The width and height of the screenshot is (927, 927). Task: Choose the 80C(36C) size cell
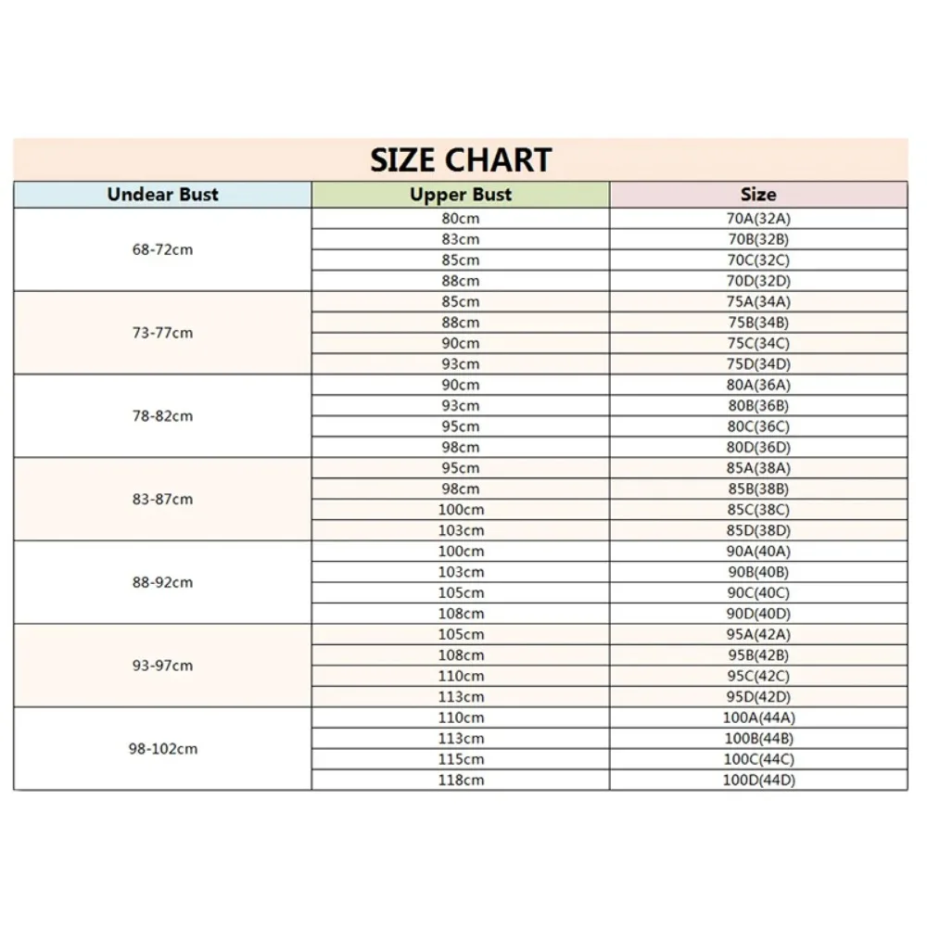tap(758, 426)
